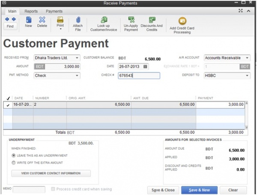This screenshot has height=195, width=257.
Task: Select Write off the extra amount
Action: coord(14,162)
